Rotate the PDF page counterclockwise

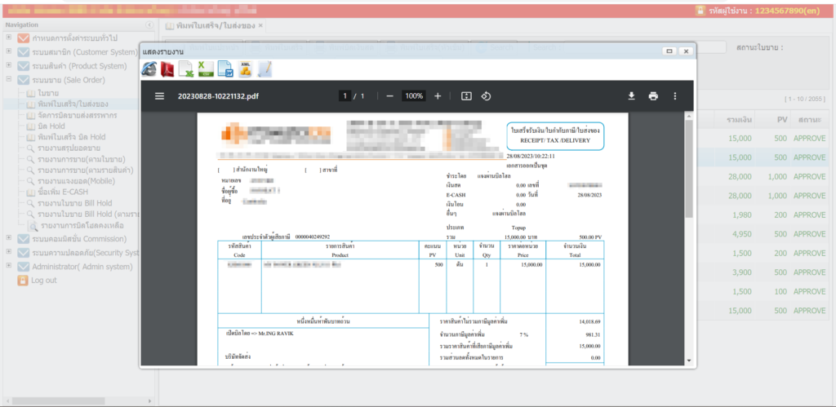click(x=486, y=95)
